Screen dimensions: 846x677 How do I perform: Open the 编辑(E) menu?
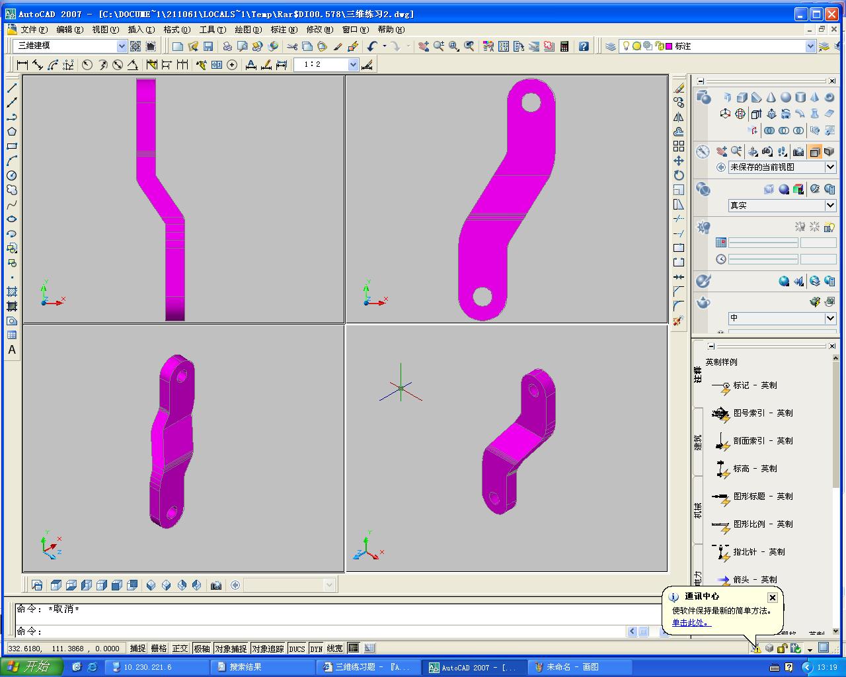[x=69, y=30]
